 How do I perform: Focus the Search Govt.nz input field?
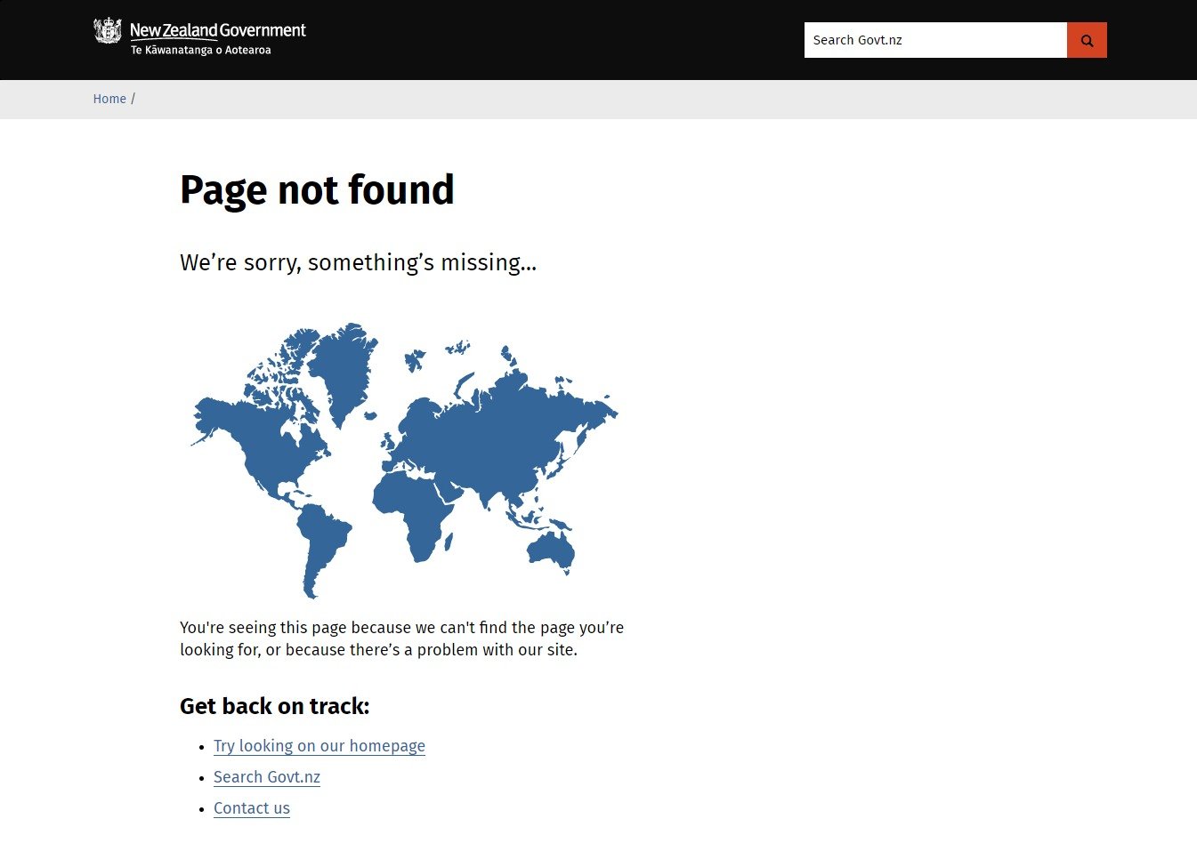[x=935, y=40]
